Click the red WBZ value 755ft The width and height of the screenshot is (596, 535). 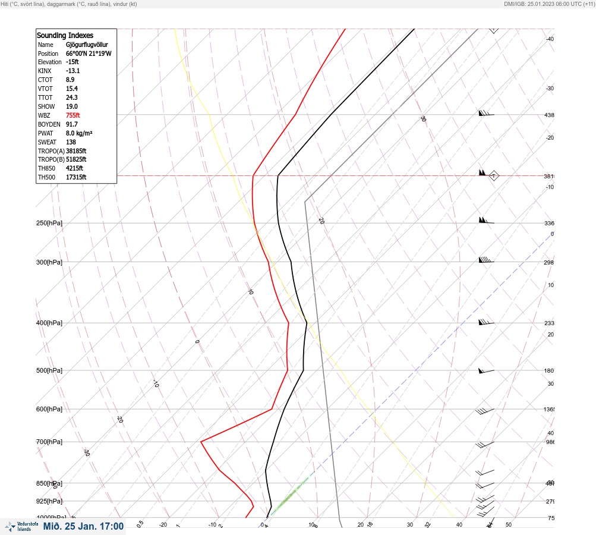[x=73, y=115]
